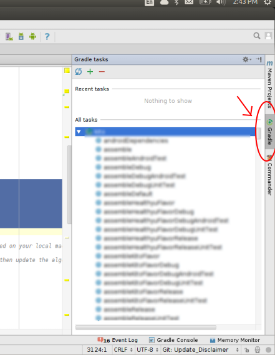Click the blue Help question mark icon
The height and width of the screenshot is (355, 275).
(x=47, y=36)
